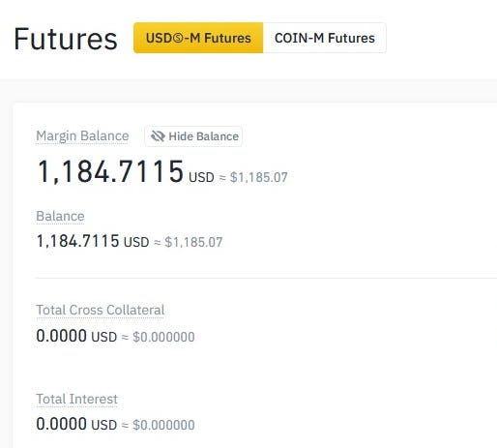Click the 0.0000 USD total interest value
This screenshot has width=497, height=448.
tap(76, 424)
